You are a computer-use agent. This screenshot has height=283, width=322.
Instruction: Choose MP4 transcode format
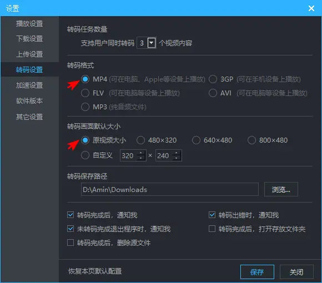(x=85, y=79)
